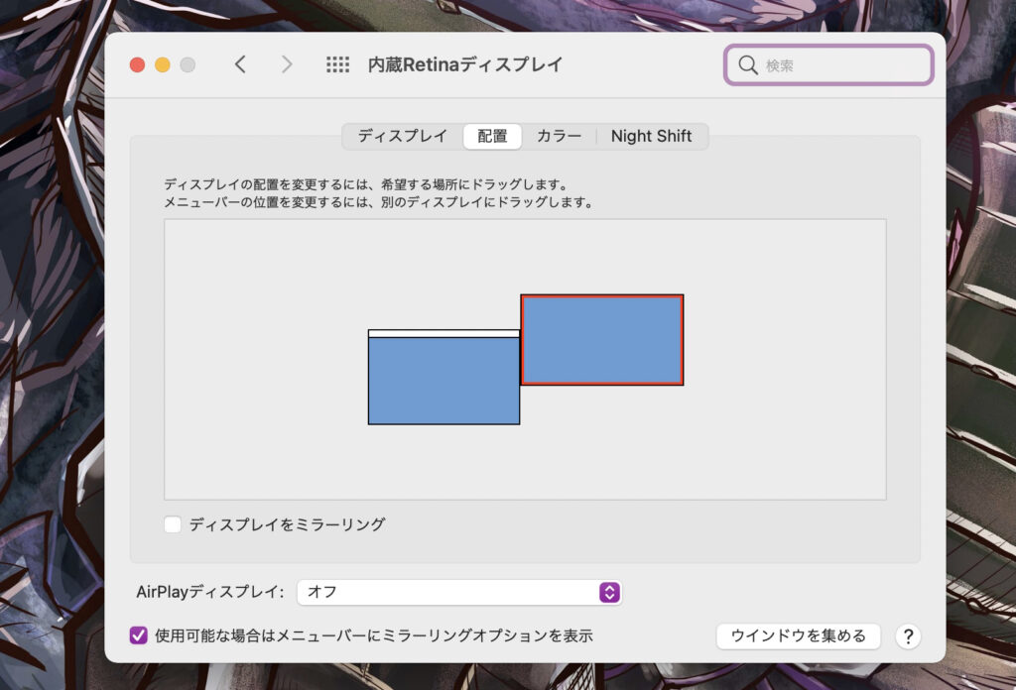Click the magnifier icon in search field
The height and width of the screenshot is (690, 1016).
[x=748, y=64]
